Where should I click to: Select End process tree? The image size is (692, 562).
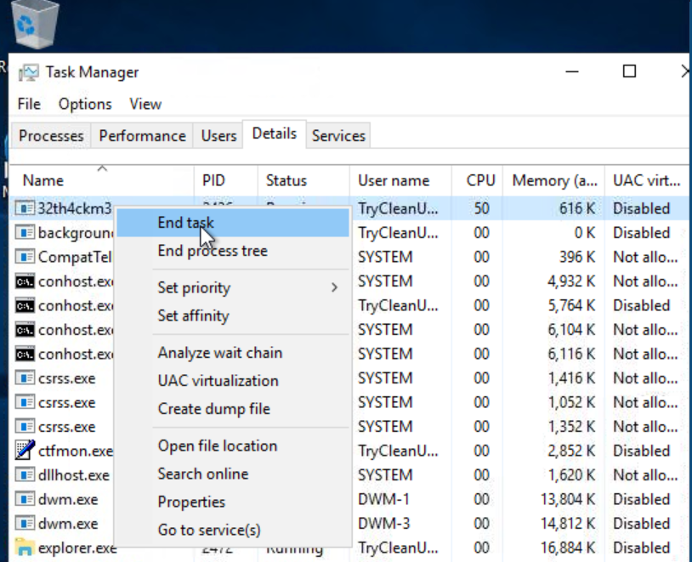point(233,251)
